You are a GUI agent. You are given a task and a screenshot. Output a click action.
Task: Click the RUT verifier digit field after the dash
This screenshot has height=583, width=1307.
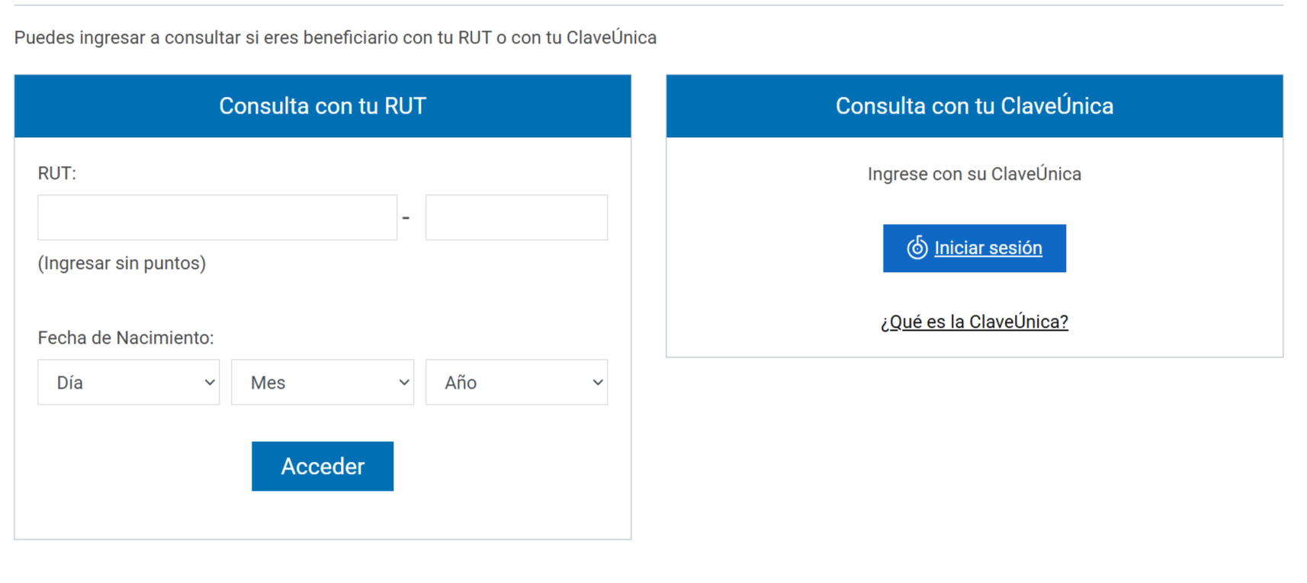pyautogui.click(x=516, y=218)
